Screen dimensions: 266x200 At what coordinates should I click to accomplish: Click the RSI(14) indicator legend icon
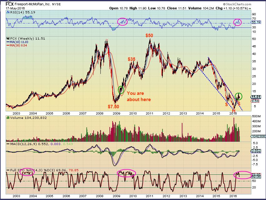pos(8,12)
